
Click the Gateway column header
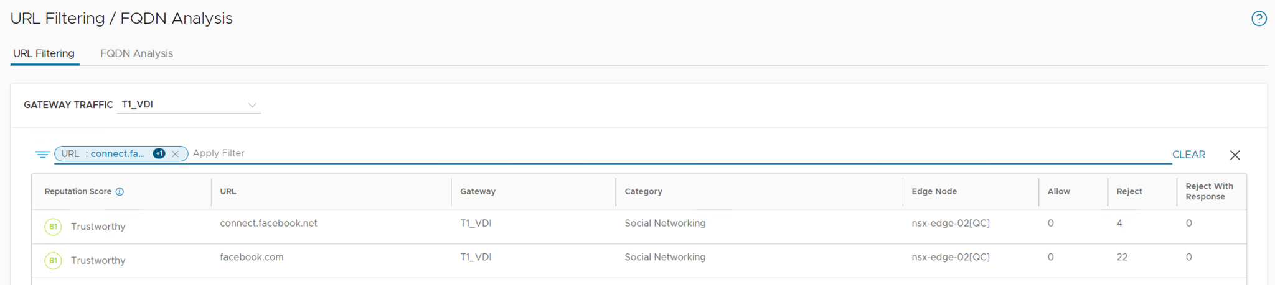pyautogui.click(x=478, y=192)
